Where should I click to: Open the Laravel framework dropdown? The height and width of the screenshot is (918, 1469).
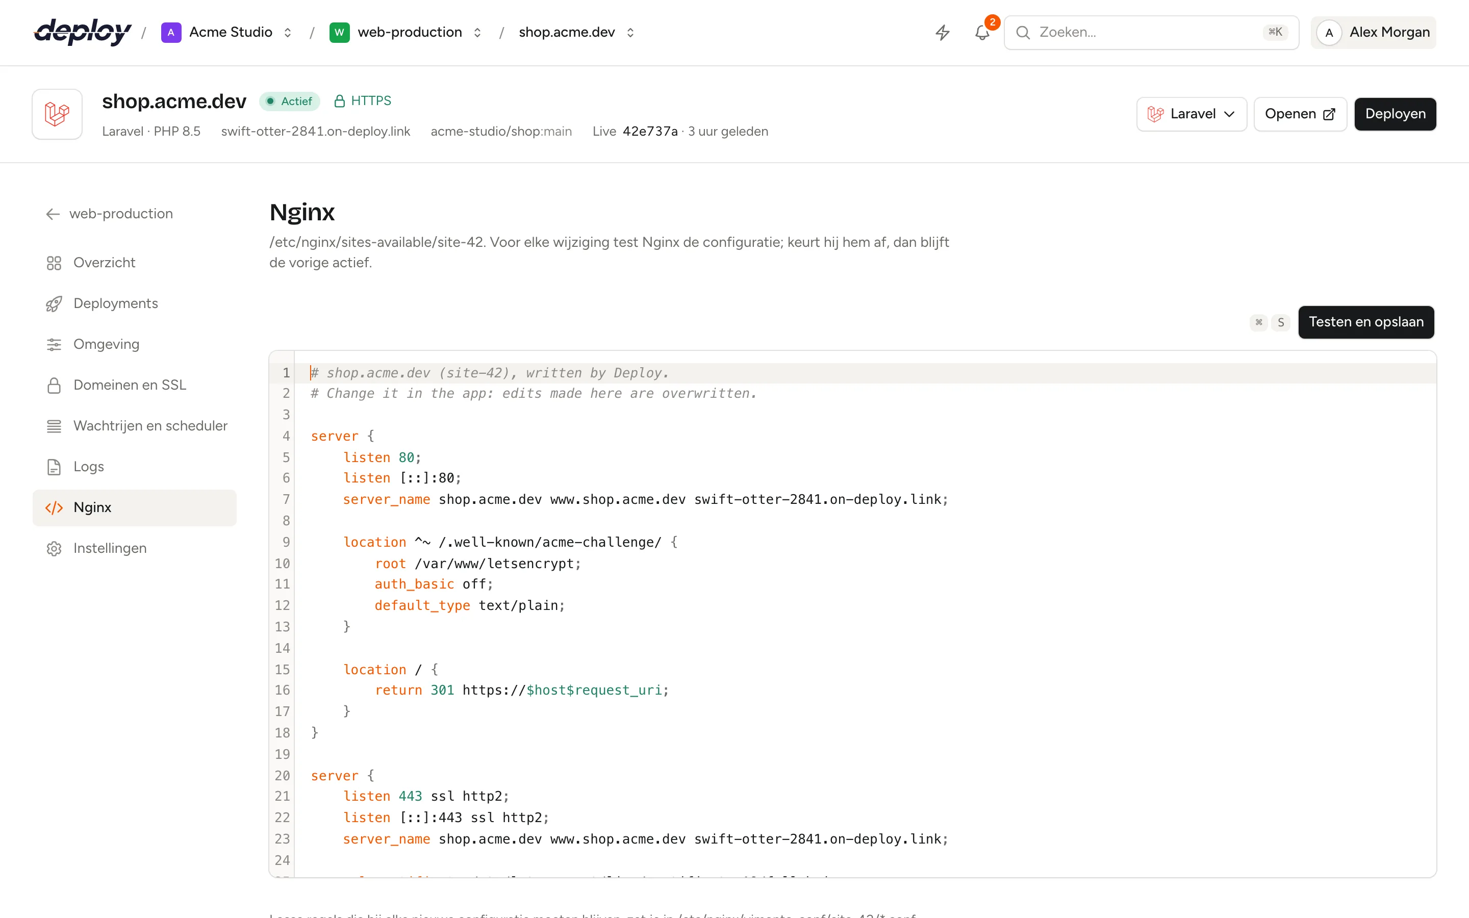pos(1192,114)
